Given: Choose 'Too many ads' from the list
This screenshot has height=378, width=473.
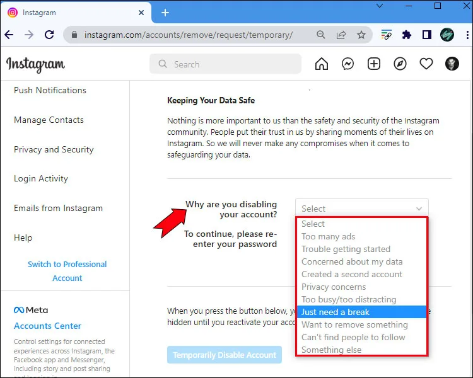Looking at the screenshot, I should coord(362,237).
